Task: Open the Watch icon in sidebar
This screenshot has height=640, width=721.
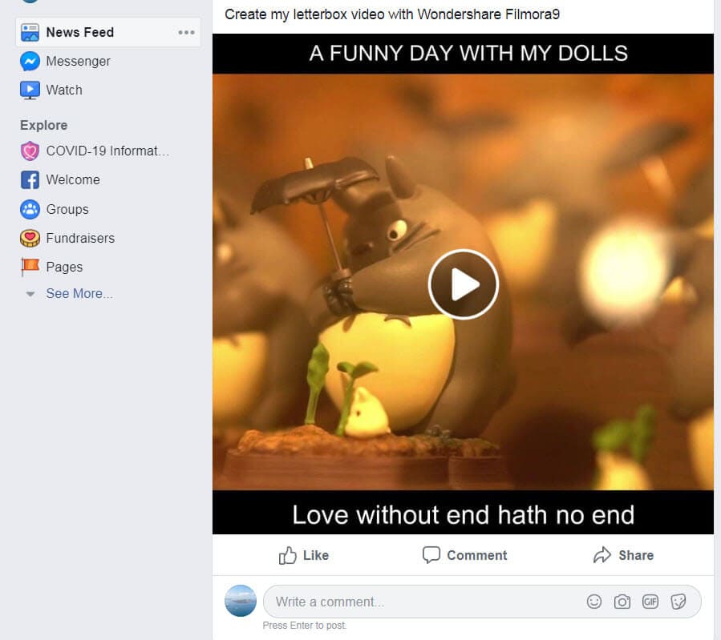Action: pyautogui.click(x=30, y=90)
